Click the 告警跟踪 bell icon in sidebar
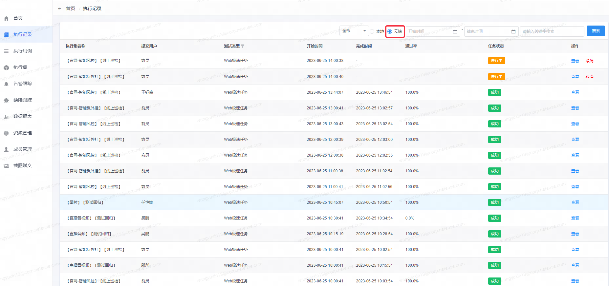Viewport: 609px width, 286px height. [6, 84]
